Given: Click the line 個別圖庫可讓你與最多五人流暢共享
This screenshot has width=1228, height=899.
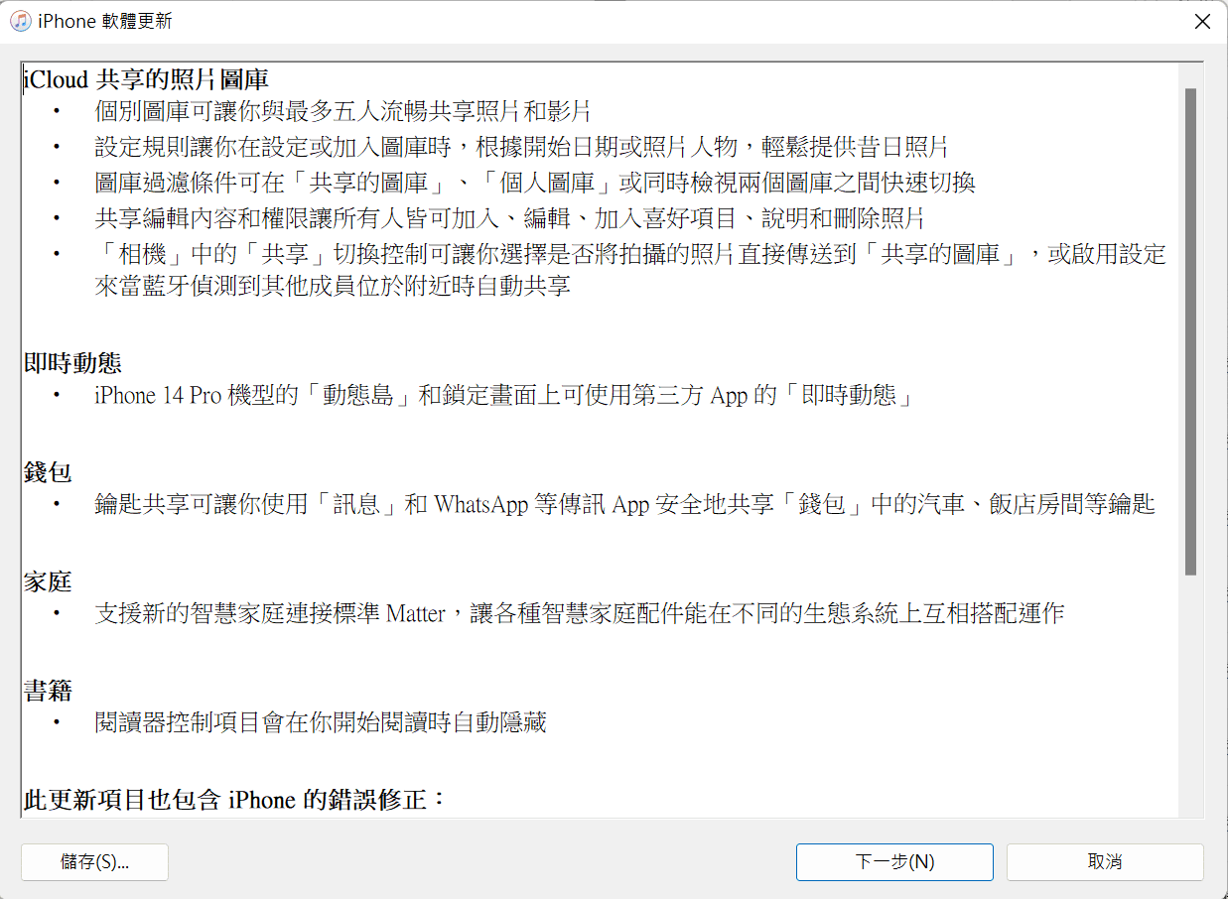Looking at the screenshot, I should tap(343, 112).
